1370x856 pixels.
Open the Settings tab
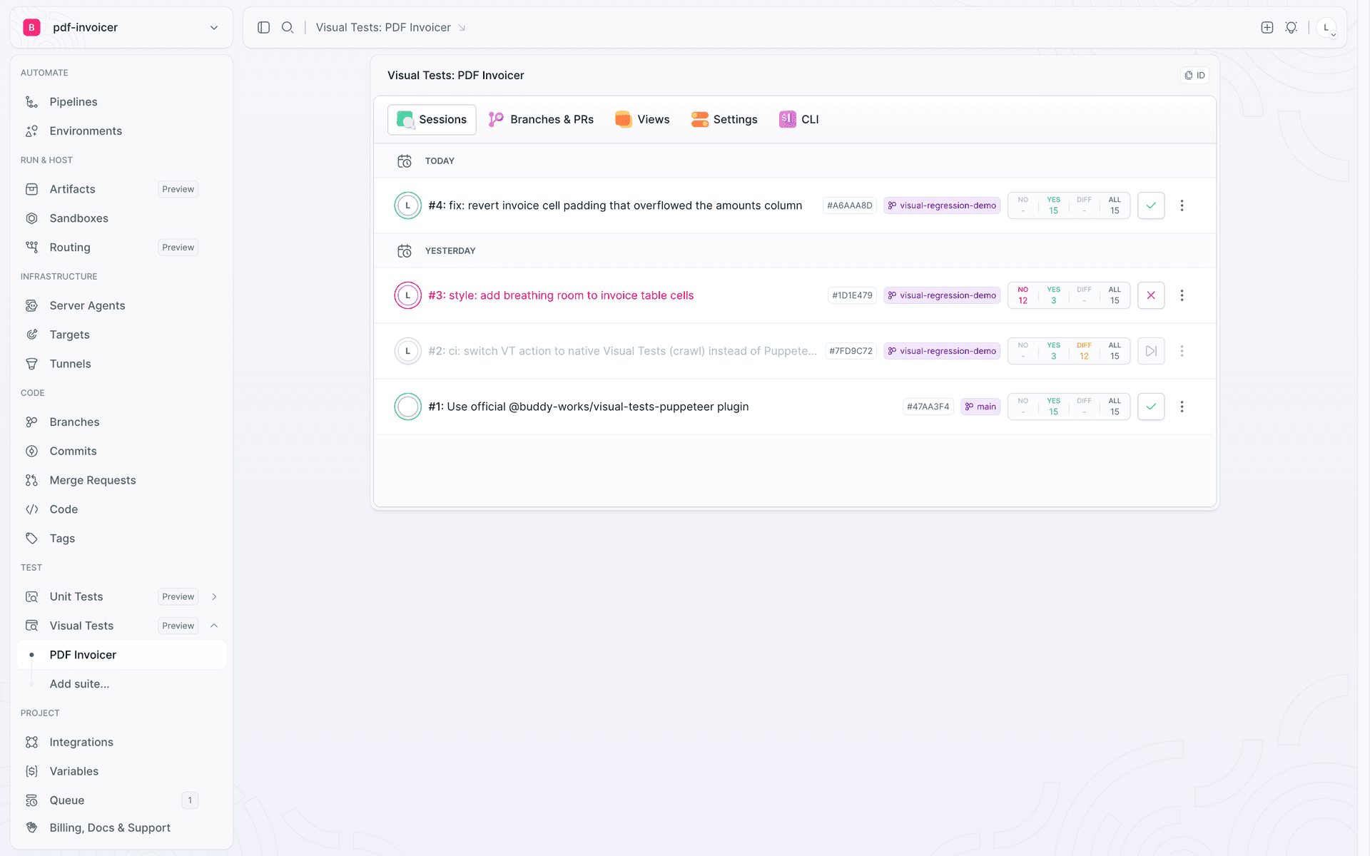pos(724,120)
